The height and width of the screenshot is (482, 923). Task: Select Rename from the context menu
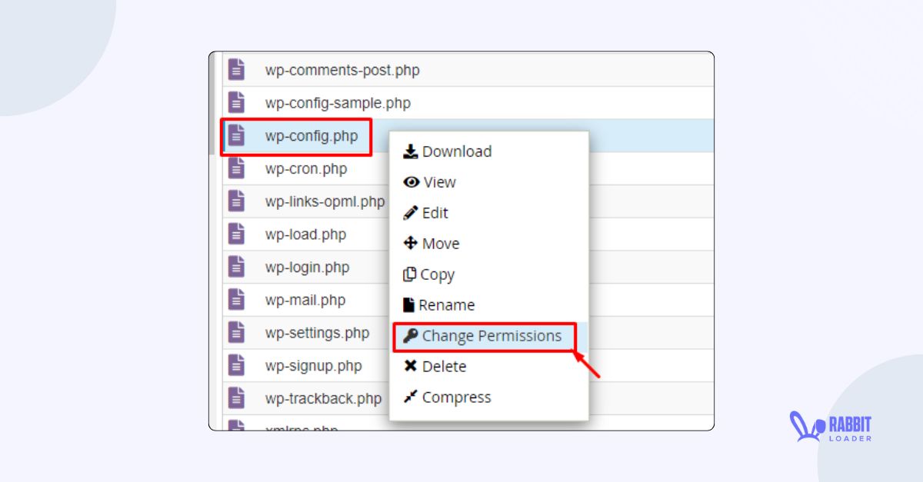446,305
